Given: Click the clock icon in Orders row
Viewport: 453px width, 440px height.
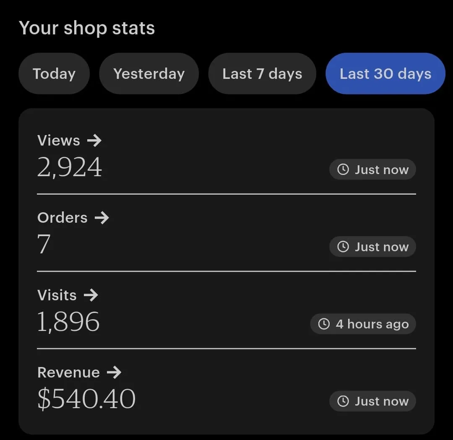Looking at the screenshot, I should click(x=343, y=247).
